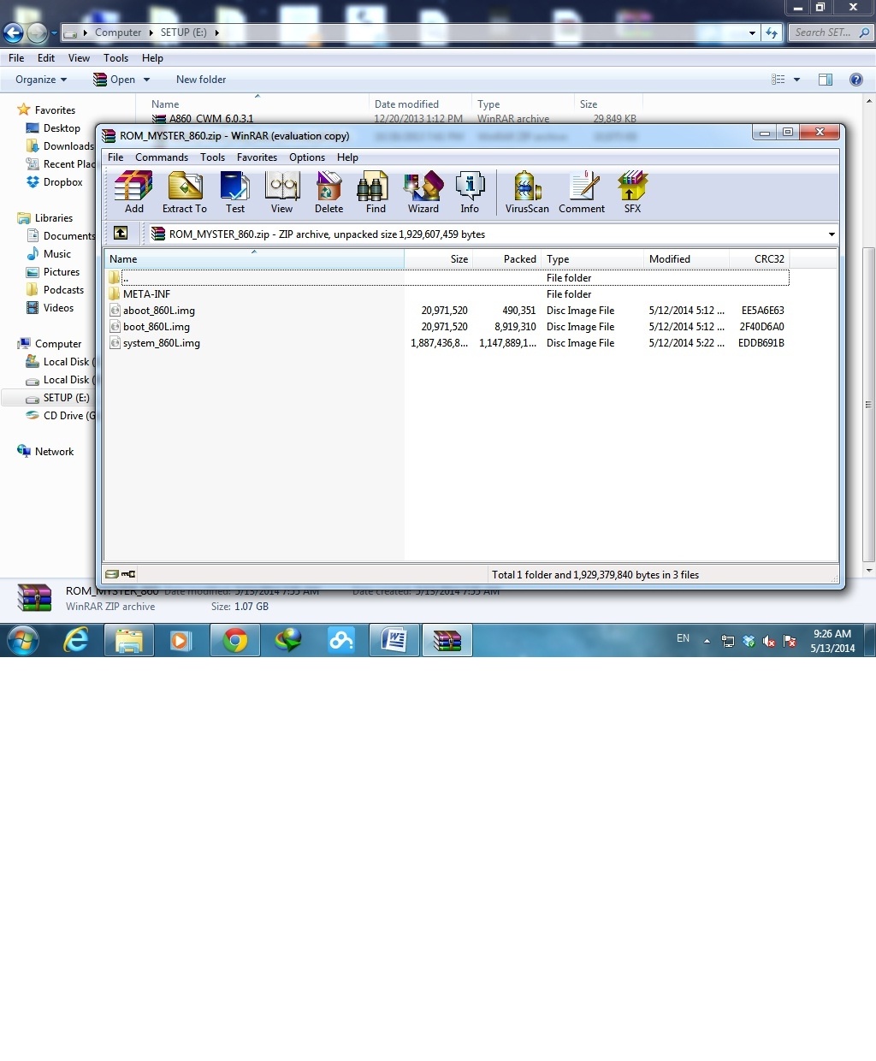Open recent pages dropdown beside Forward
Viewport: 876px width, 1061px height.
pyautogui.click(x=54, y=33)
